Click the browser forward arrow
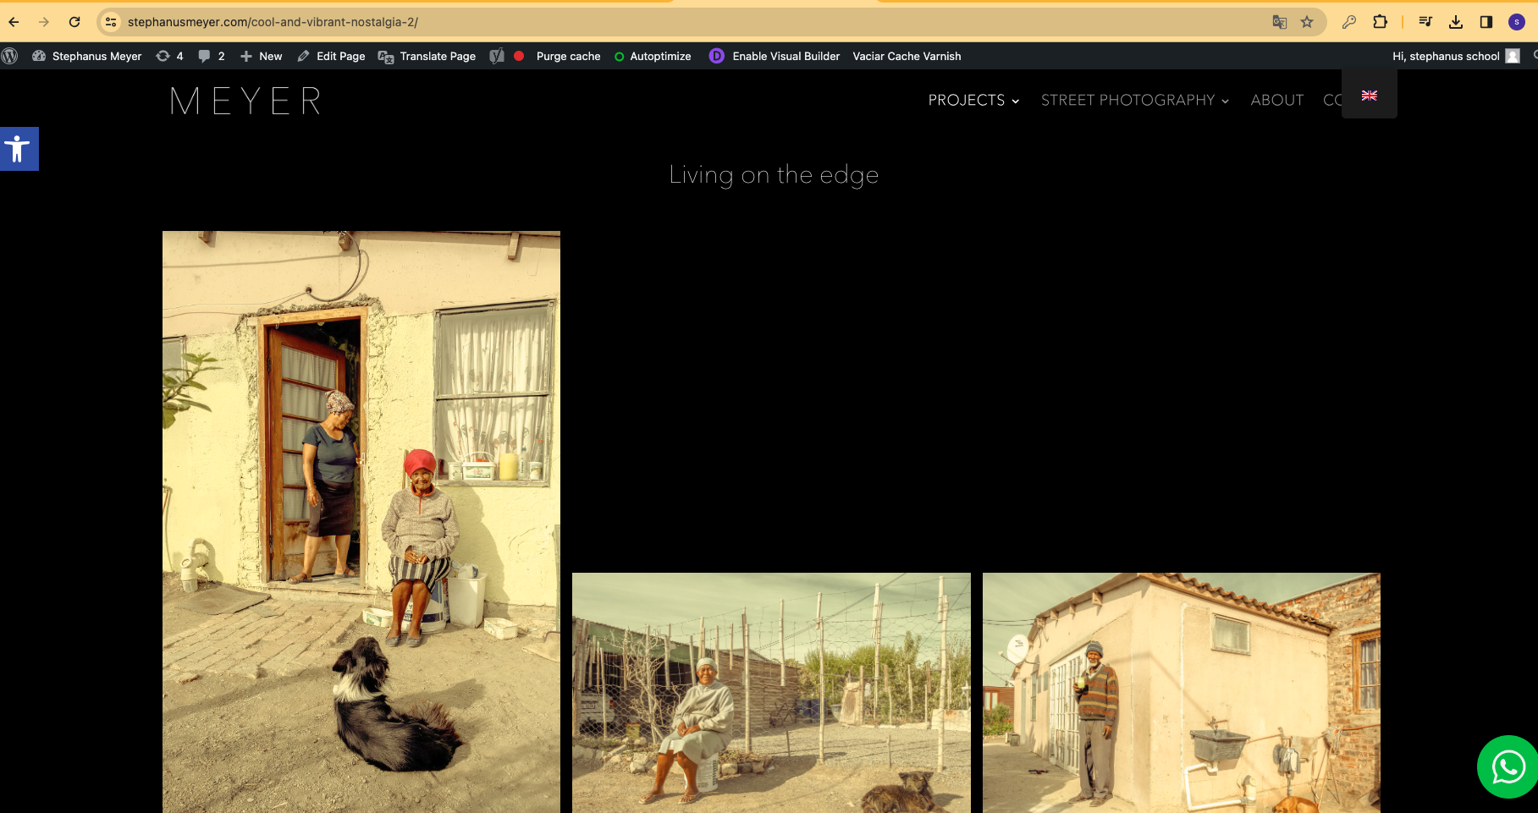The height and width of the screenshot is (813, 1538). tap(44, 22)
